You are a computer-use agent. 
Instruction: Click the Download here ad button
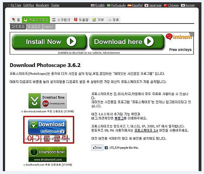click(x=127, y=42)
